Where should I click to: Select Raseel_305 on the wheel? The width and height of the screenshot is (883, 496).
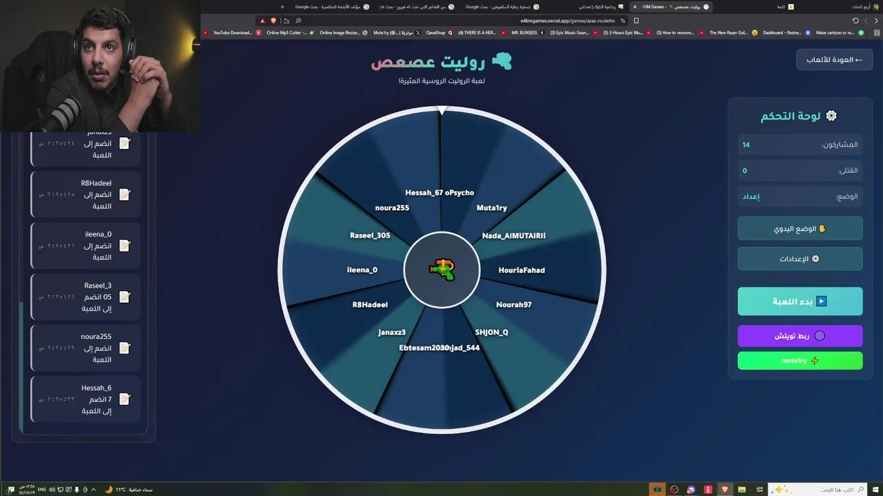click(x=370, y=236)
